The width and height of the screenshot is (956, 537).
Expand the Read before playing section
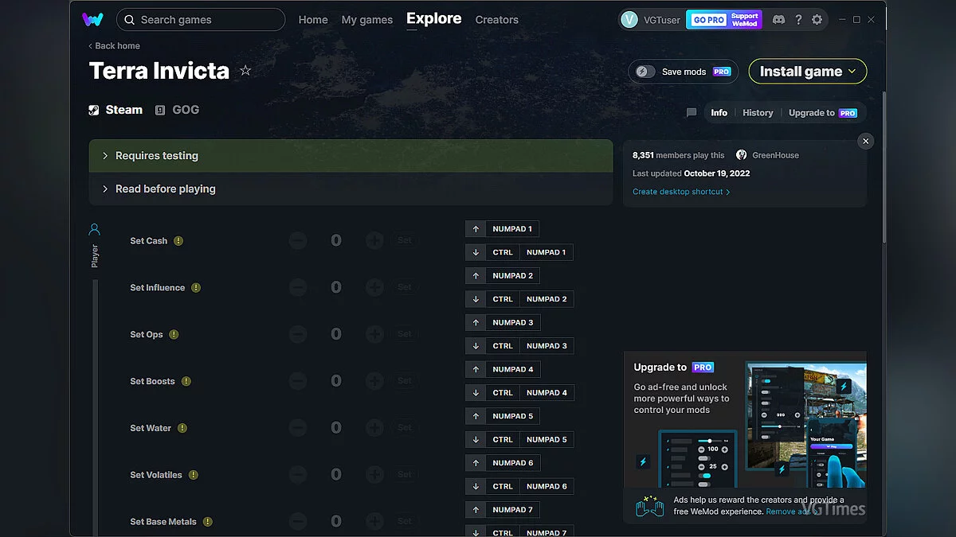tap(351, 189)
